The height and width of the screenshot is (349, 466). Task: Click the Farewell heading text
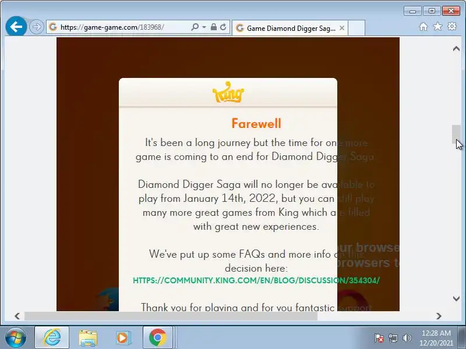coord(256,123)
